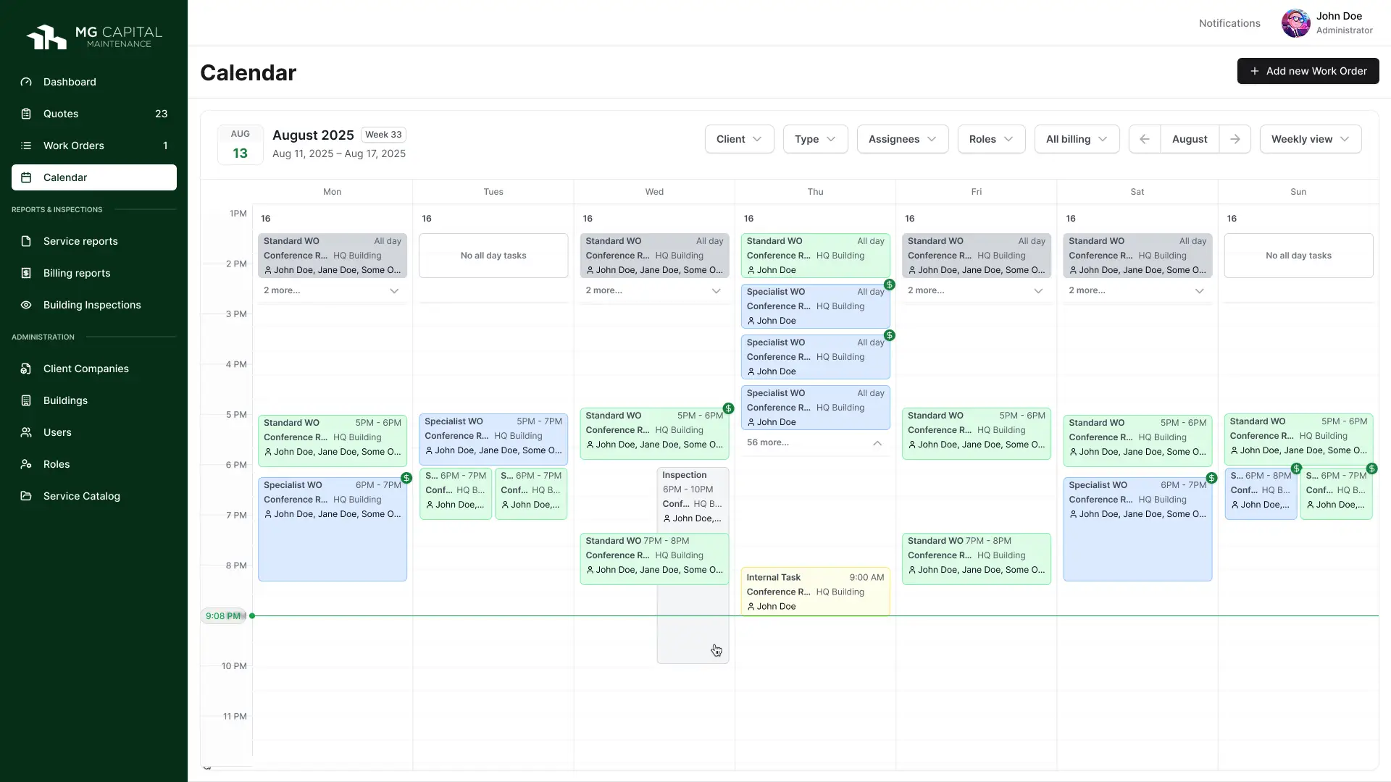Change the Weekly view dropdown

[1310, 139]
